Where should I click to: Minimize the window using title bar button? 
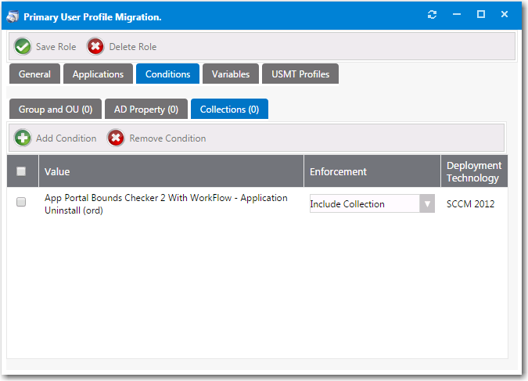pos(457,15)
